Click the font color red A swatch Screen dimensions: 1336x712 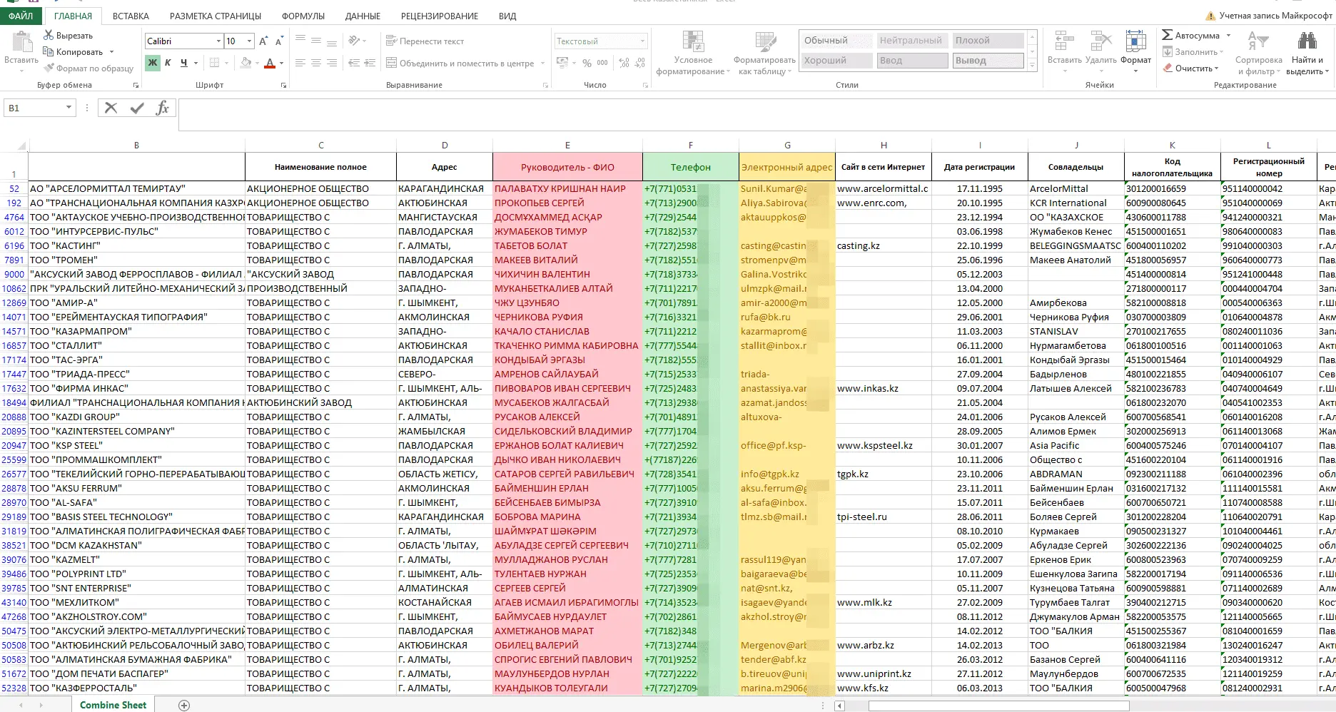click(x=270, y=63)
